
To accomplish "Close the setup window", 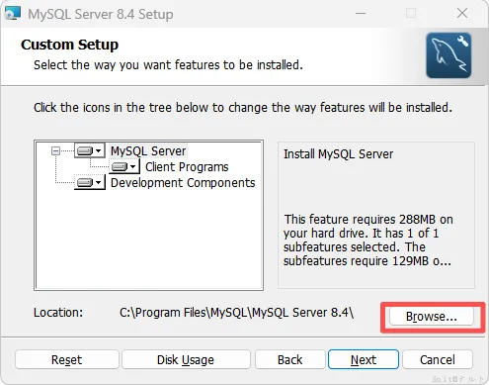I will click(x=462, y=14).
